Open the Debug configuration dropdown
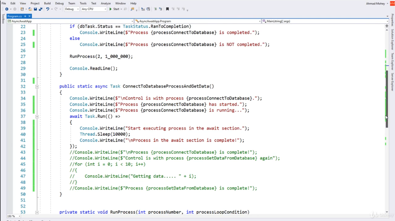Image resolution: width=395 pixels, height=221 pixels. [x=72, y=9]
